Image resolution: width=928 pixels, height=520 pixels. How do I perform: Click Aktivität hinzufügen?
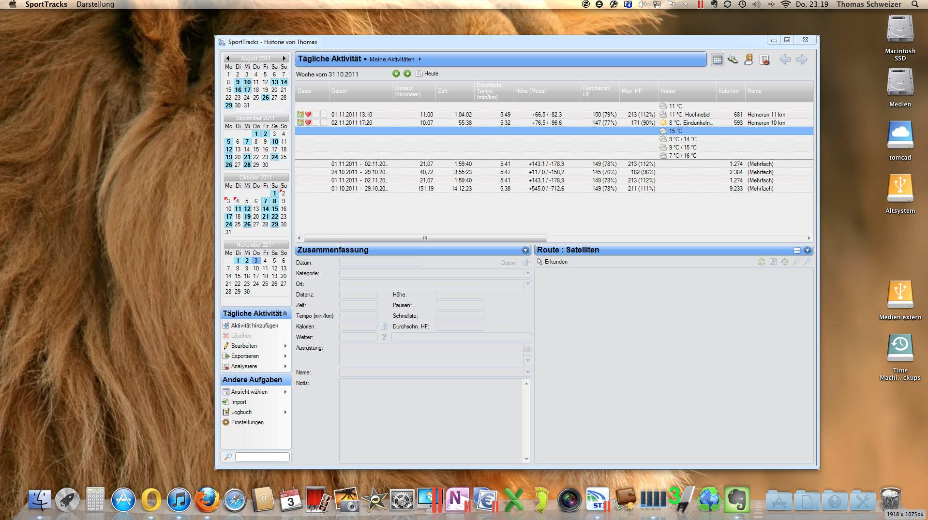tap(254, 326)
